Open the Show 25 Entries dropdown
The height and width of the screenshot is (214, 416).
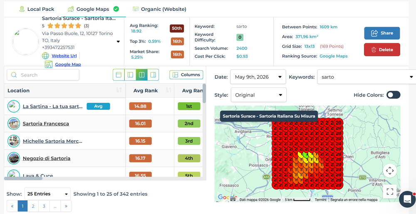47,194
